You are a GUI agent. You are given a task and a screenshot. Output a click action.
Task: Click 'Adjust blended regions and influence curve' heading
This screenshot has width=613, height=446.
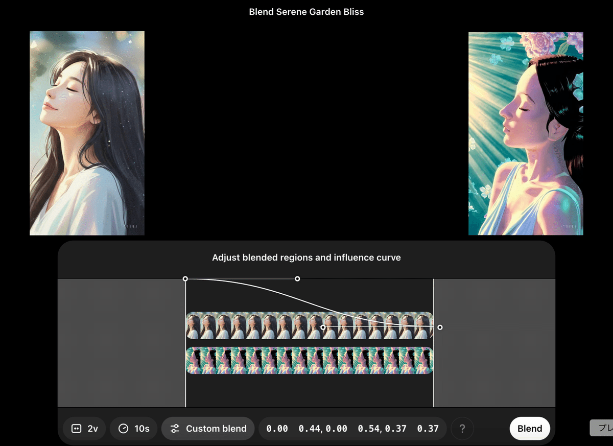click(x=306, y=257)
